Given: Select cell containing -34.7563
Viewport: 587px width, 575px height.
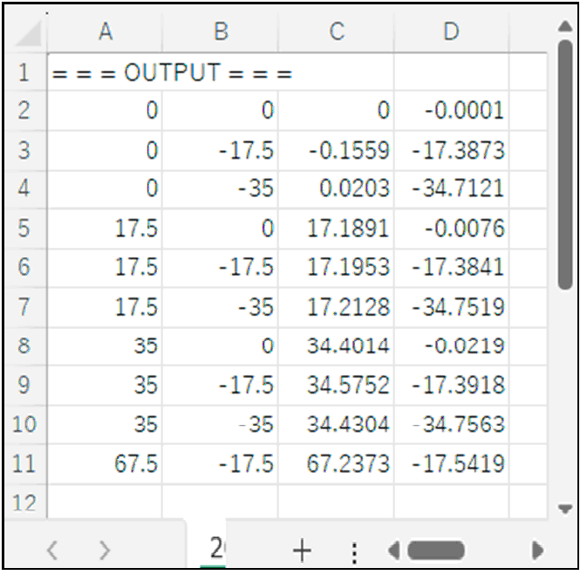Looking at the screenshot, I should tap(452, 425).
